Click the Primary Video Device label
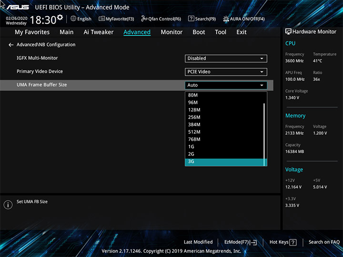 pos(40,71)
